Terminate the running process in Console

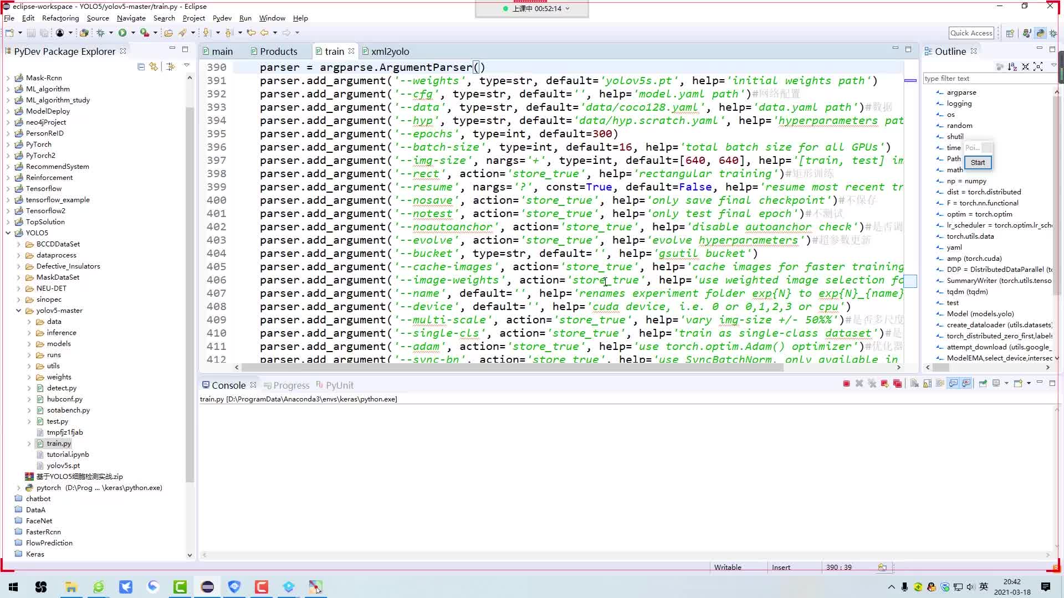[846, 384]
